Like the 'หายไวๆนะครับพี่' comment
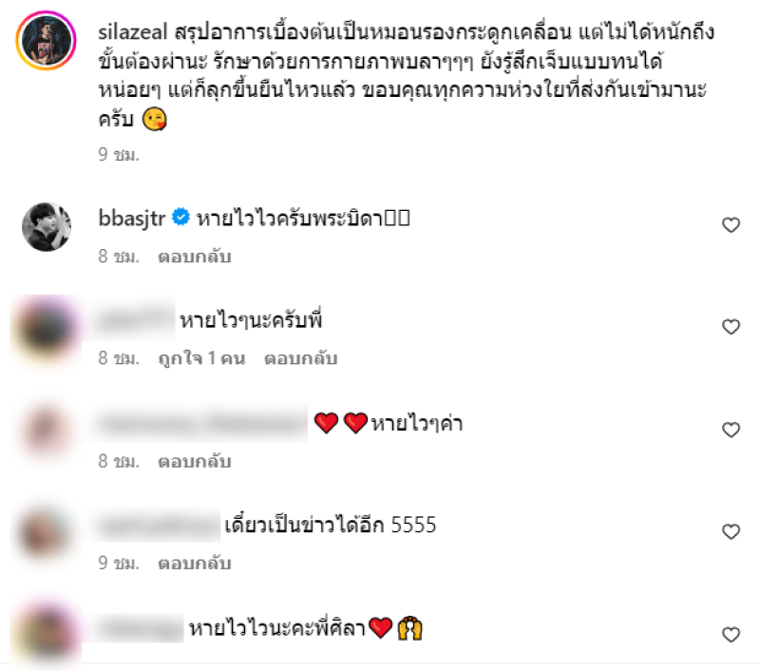760x671 pixels. pyautogui.click(x=731, y=327)
